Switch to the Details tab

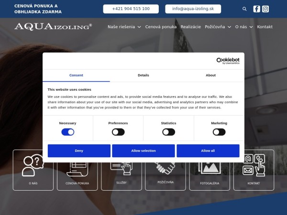(143, 75)
